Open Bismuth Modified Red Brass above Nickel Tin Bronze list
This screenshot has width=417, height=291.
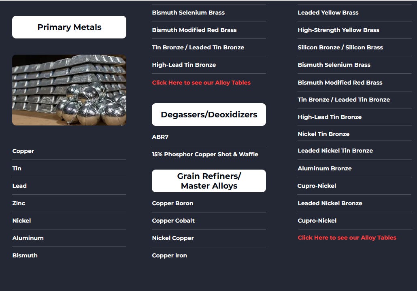(340, 83)
